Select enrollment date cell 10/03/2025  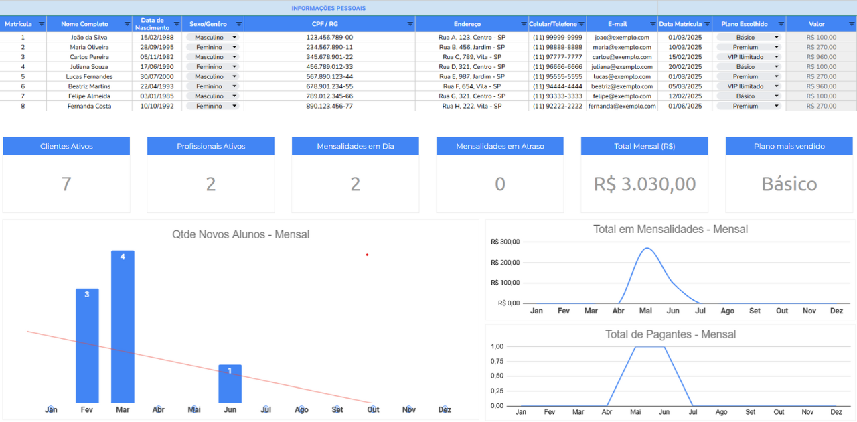point(685,47)
